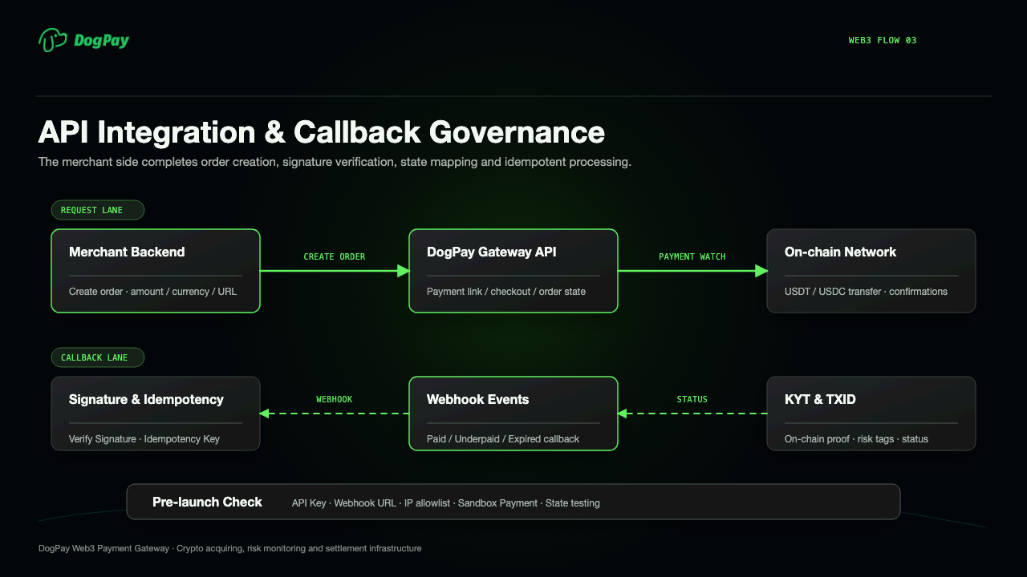Viewport: 1027px width, 577px height.
Task: Click the DogPay Web3 Payment Gateway footer text
Action: [x=229, y=548]
